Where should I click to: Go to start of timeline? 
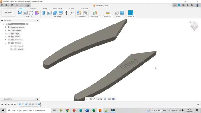click(2, 105)
